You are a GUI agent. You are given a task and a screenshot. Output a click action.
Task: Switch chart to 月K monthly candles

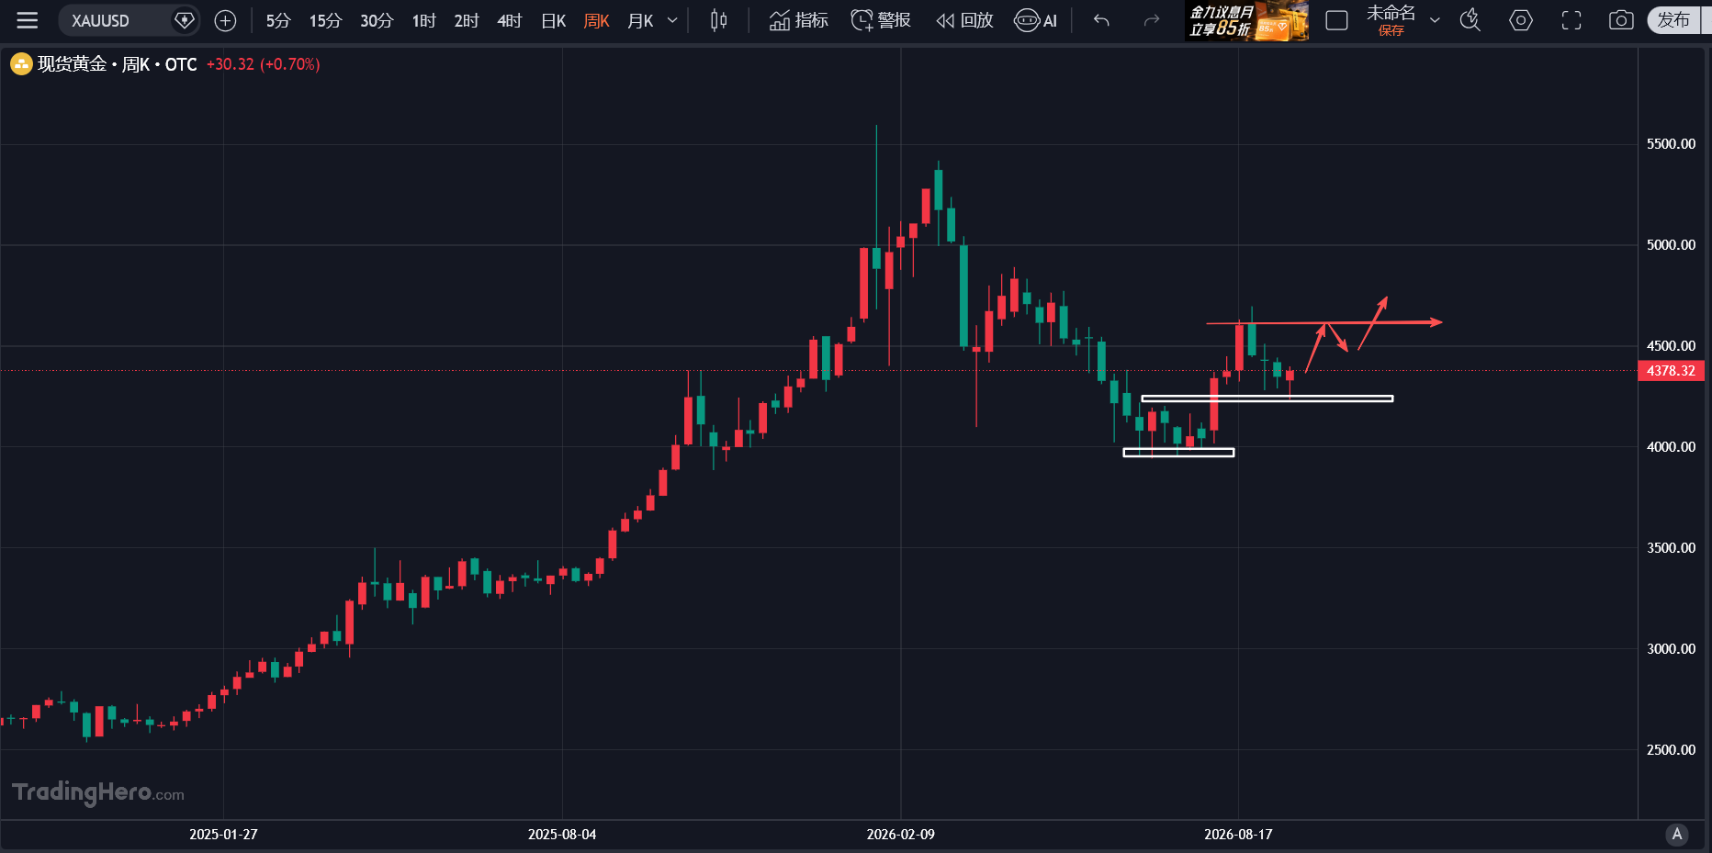tap(640, 20)
